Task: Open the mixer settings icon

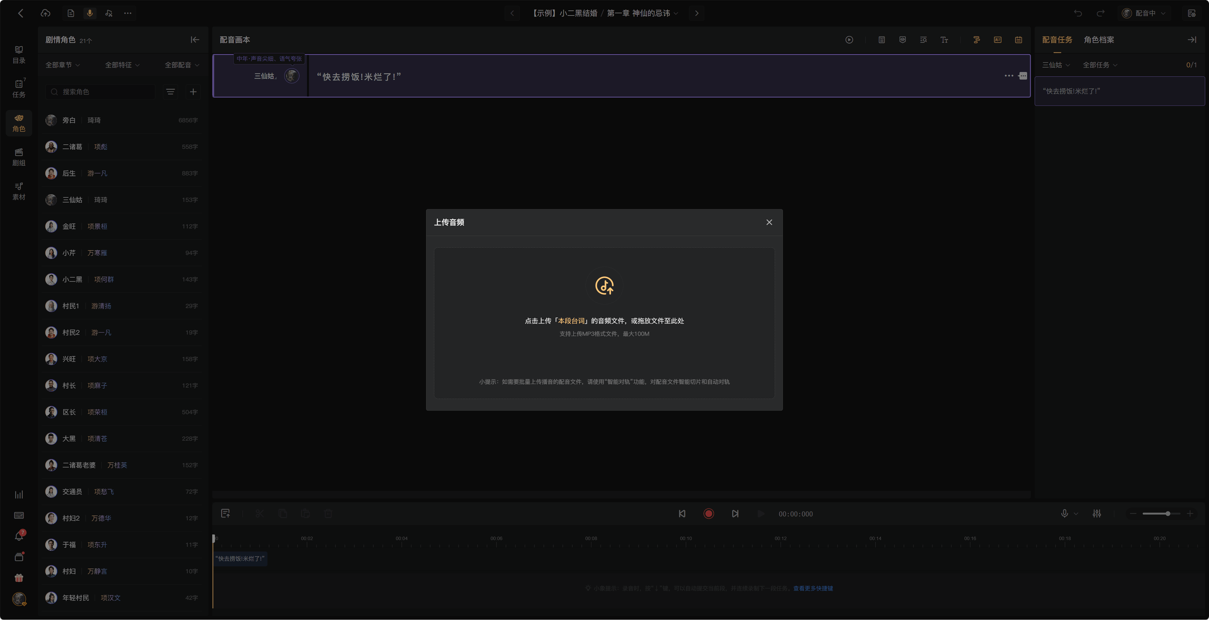Action: point(1096,514)
